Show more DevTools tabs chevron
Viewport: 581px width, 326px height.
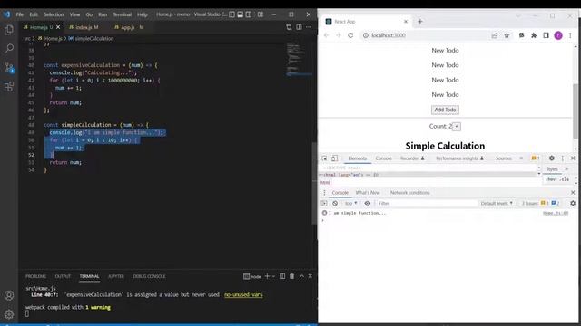[x=521, y=158]
